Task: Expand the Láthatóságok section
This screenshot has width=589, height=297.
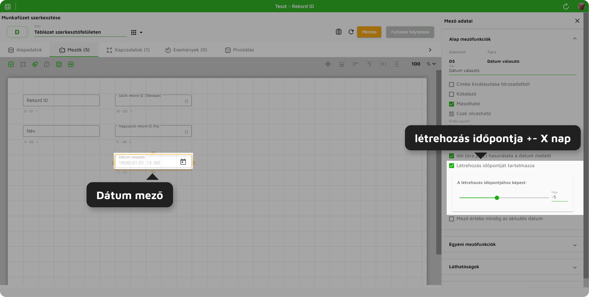Action: point(575,267)
